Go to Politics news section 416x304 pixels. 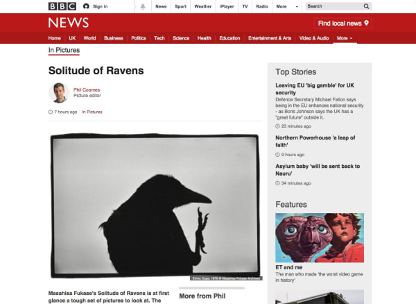pyautogui.click(x=139, y=38)
